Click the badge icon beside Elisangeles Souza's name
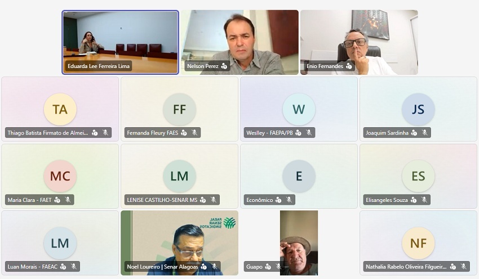 (x=414, y=200)
